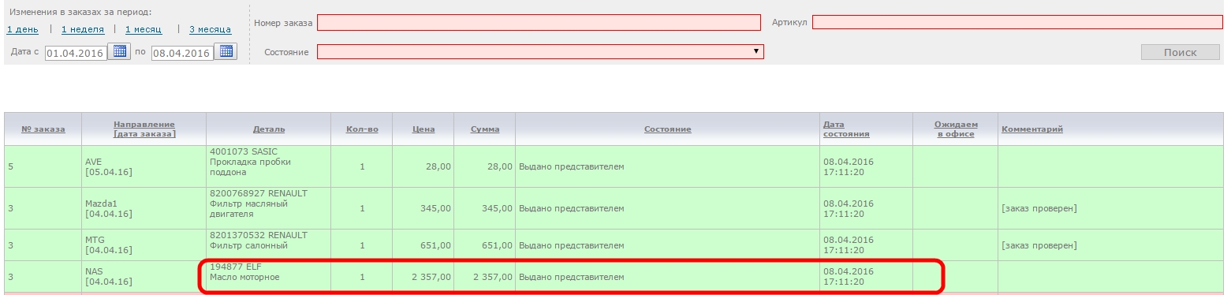Select the 8200768927 RENAULT part cell
Viewport: 1231px width, 295px height.
(268, 208)
